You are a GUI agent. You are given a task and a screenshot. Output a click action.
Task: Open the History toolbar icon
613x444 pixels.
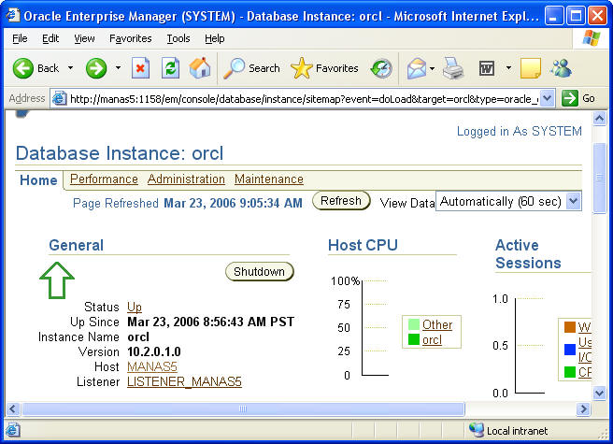(x=381, y=68)
